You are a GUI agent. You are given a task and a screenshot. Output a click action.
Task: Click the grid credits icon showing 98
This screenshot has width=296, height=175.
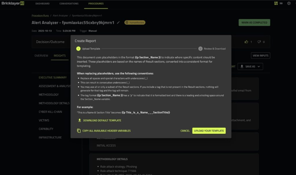(x=276, y=3)
